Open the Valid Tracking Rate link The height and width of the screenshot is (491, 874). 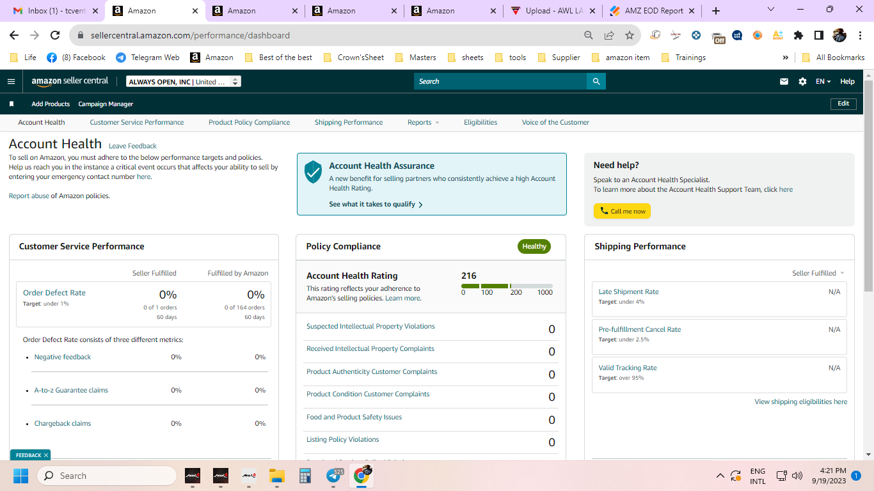(x=628, y=368)
